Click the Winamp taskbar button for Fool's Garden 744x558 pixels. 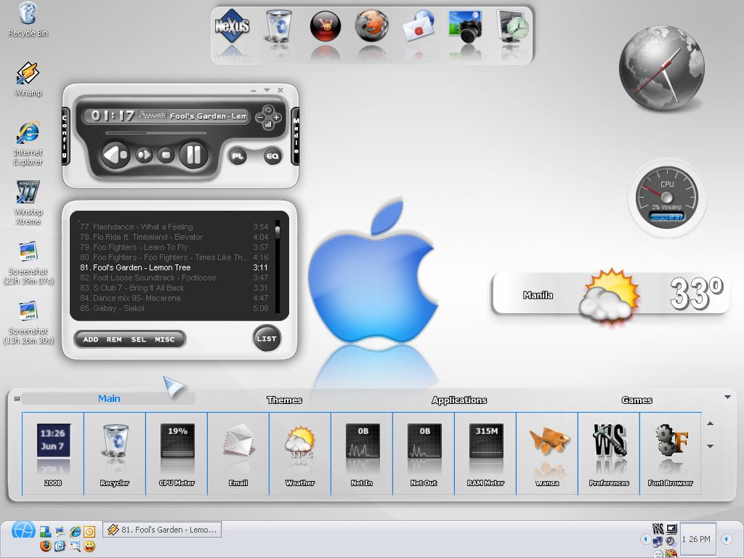pos(162,530)
